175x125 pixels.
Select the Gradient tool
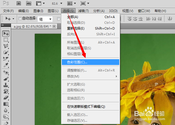pyautogui.click(x=6, y=104)
